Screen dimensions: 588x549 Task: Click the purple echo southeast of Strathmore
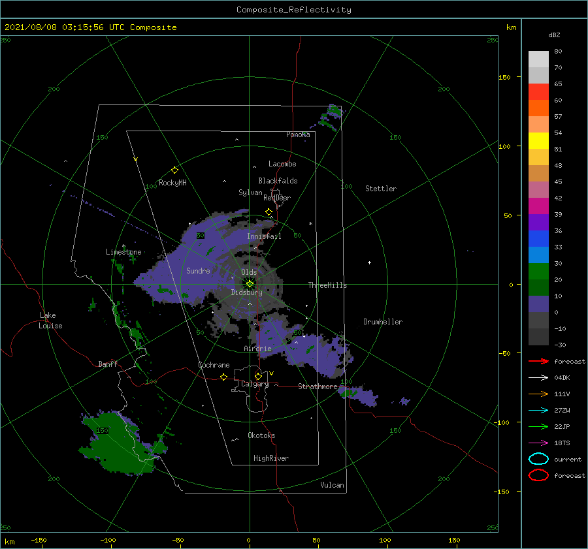pos(358,396)
